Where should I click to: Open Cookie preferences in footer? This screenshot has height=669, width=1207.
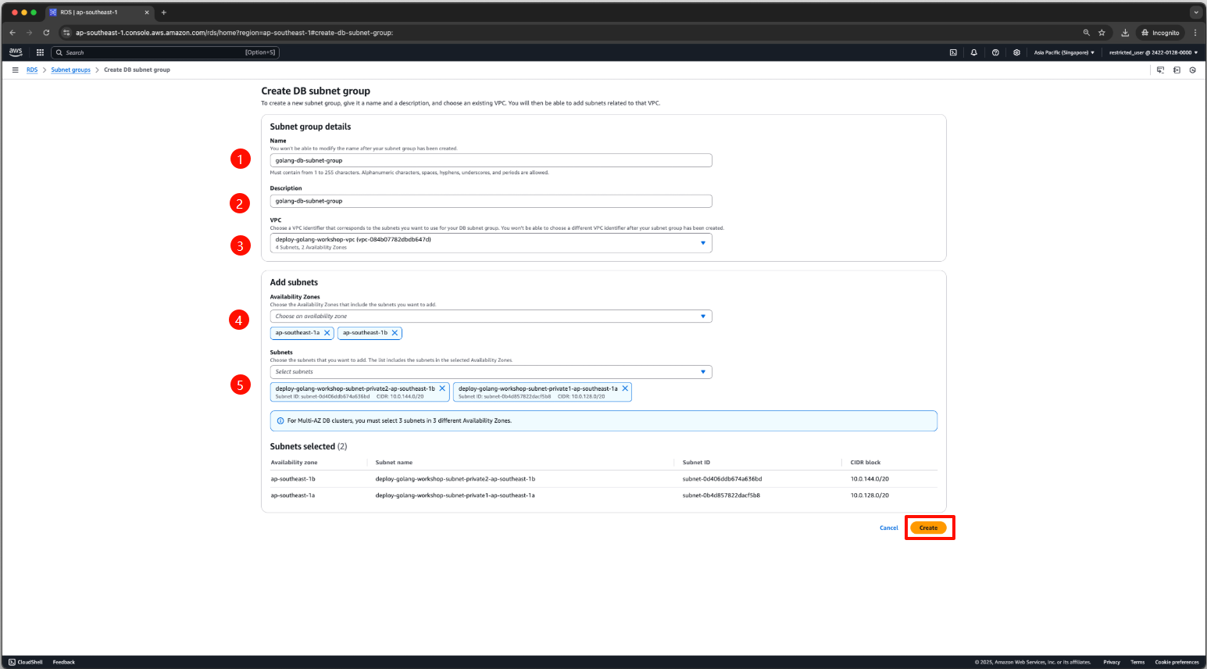(x=1177, y=662)
